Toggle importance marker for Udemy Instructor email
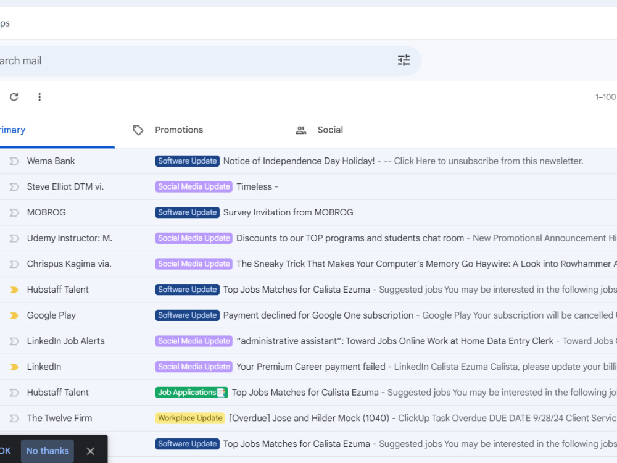The image size is (617, 463). point(14,238)
